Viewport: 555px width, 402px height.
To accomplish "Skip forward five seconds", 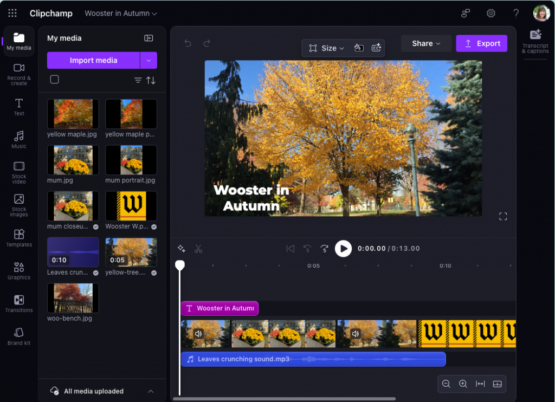I will [324, 249].
